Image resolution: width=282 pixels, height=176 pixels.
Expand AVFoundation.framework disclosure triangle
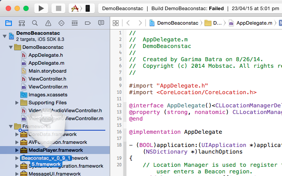point(17,142)
